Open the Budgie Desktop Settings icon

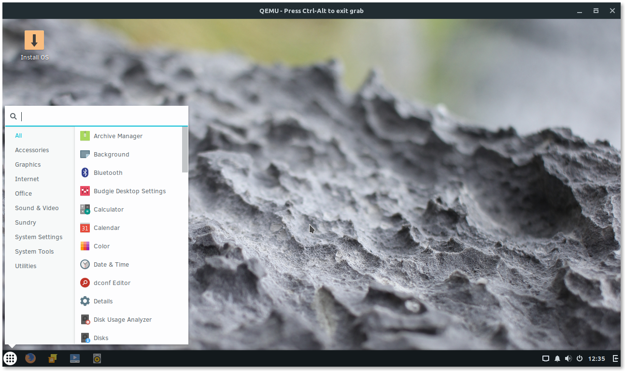(85, 191)
